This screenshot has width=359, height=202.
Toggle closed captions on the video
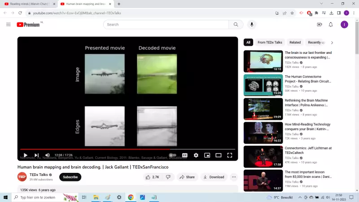click(184, 155)
